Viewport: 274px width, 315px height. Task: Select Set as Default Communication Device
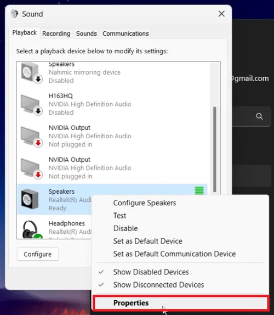pyautogui.click(x=174, y=254)
